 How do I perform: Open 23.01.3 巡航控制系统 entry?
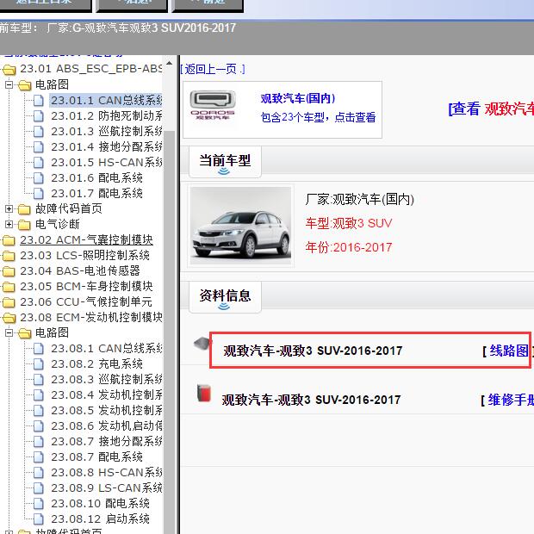pyautogui.click(x=106, y=132)
